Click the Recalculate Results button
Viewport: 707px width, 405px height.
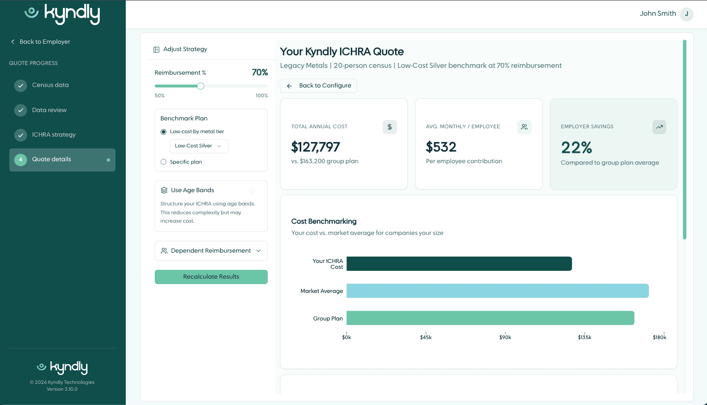click(x=211, y=277)
